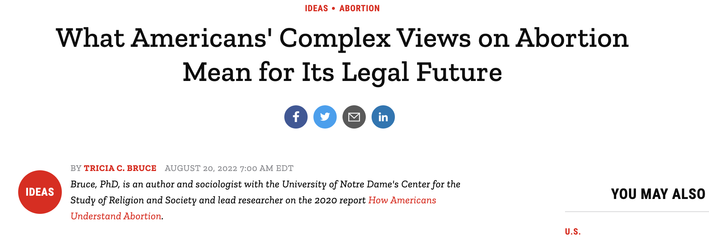Share the article on Facebook
The width and height of the screenshot is (709, 244).
pos(296,117)
